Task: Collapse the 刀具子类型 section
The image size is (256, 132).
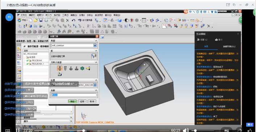Action: point(96,62)
